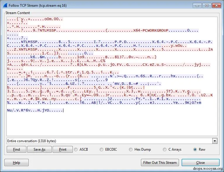
Task: Click the line starting [.e....J6.?Qy.R
Action: (57, 80)
